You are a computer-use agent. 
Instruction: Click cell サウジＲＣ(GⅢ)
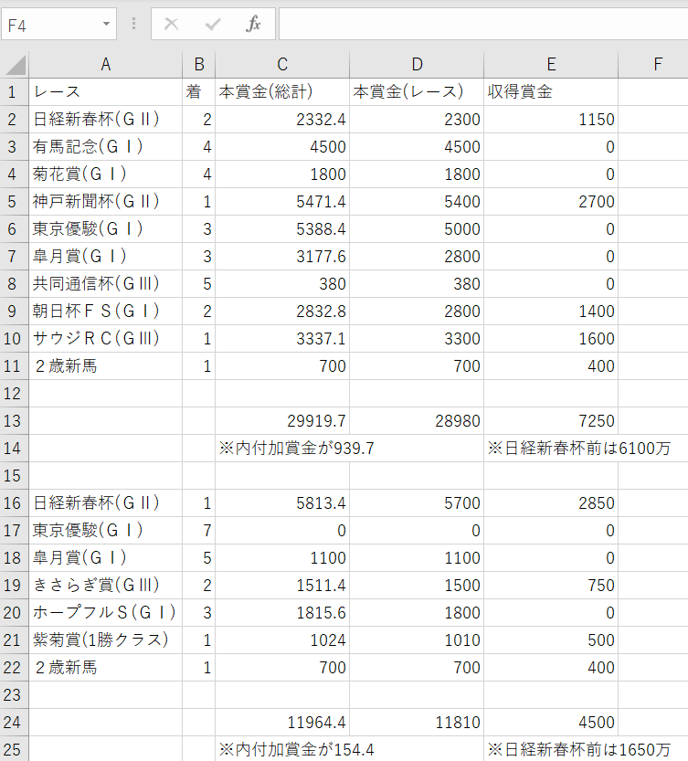[x=105, y=339]
